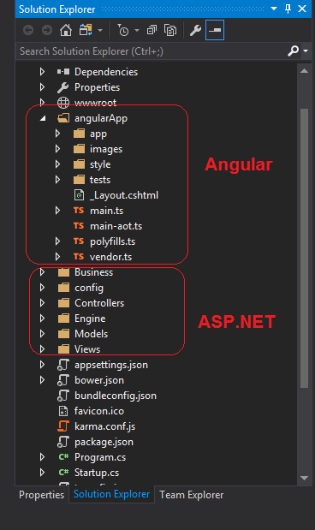Select the tests folder label

coord(100,180)
